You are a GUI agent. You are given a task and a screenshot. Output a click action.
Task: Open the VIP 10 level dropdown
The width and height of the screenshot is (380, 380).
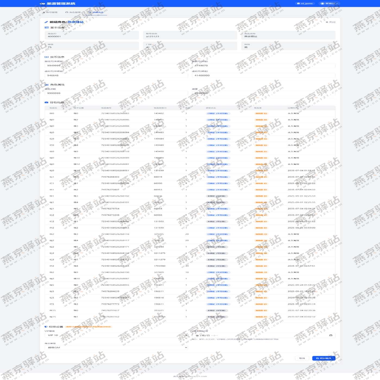pyautogui.click(x=116, y=335)
